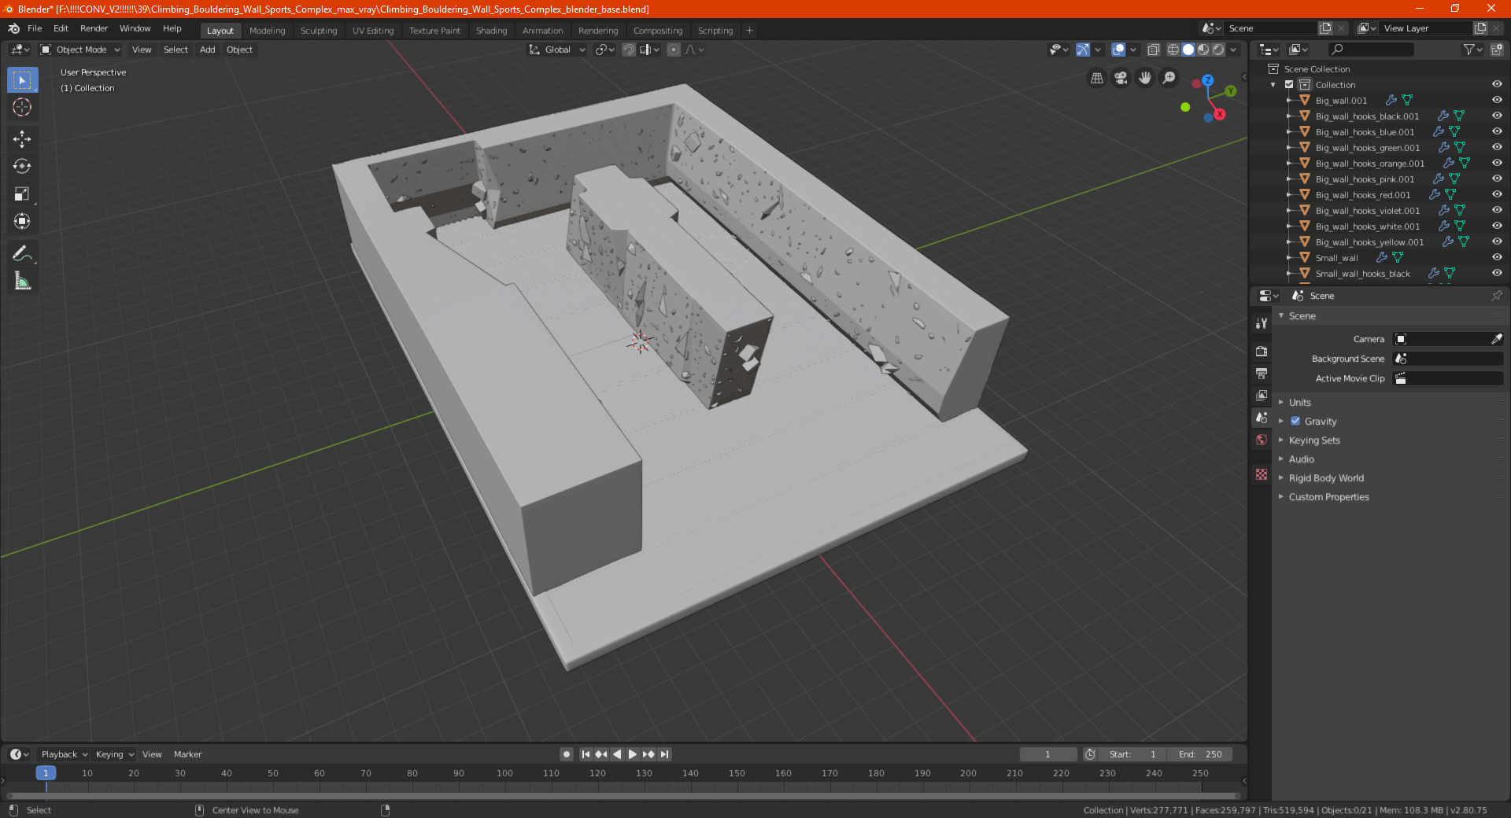This screenshot has height=818, width=1511.
Task: Toggle the Gravity checkbox
Action: tap(1295, 421)
